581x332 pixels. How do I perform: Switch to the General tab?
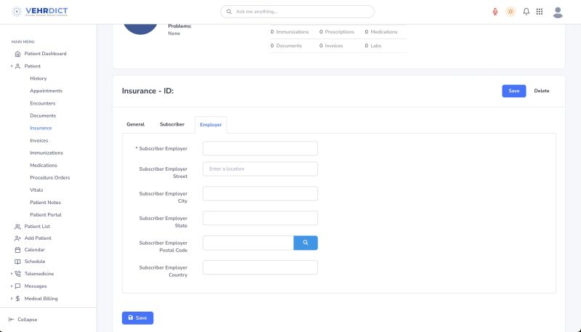135,124
